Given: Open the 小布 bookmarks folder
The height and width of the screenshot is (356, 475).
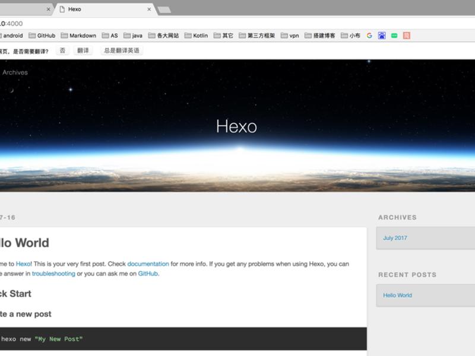Looking at the screenshot, I should (x=350, y=36).
